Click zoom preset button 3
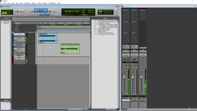This screenshot has height=111, width=197. tap(20, 15)
